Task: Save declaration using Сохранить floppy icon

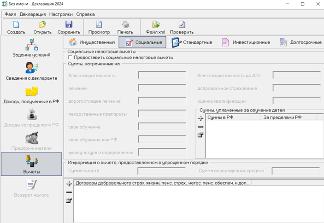Action: pos(69,25)
